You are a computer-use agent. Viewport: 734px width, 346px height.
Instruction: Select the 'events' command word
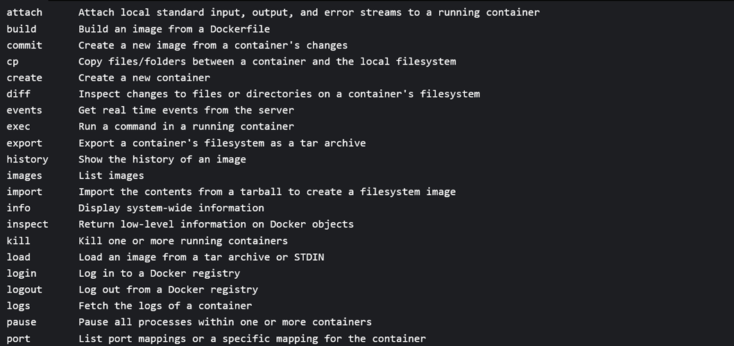[x=24, y=110]
